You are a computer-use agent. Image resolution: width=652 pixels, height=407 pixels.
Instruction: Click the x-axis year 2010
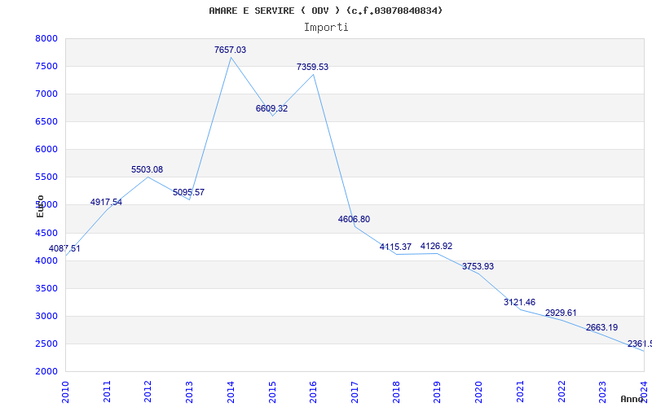(66, 392)
